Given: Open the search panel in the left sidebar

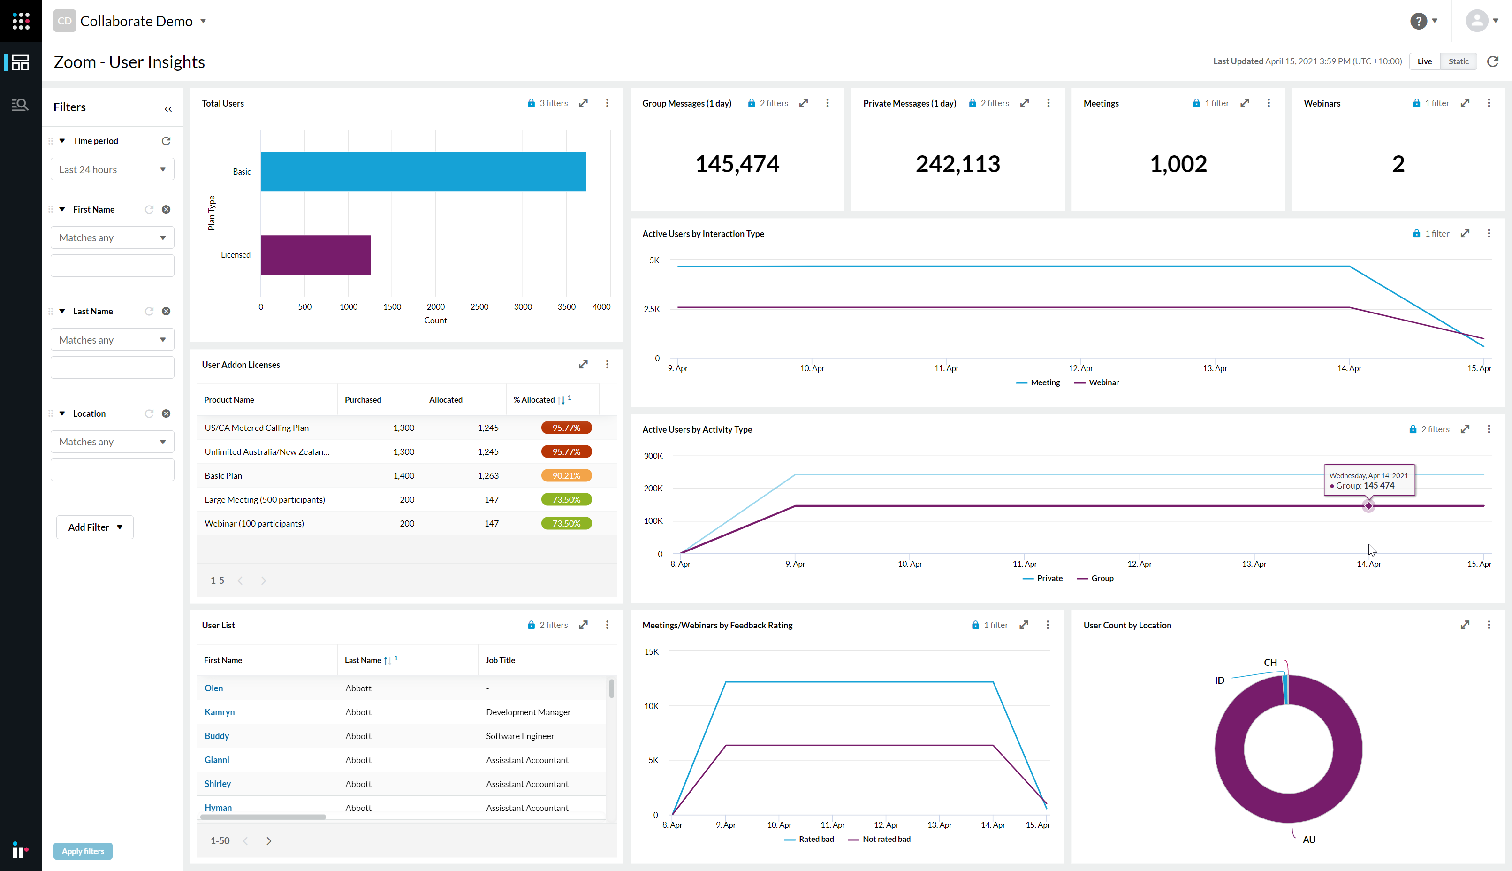Looking at the screenshot, I should point(20,105).
